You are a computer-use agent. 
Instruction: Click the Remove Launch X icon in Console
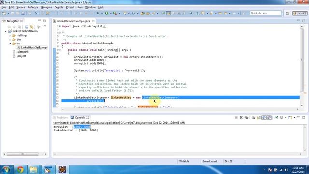pyautogui.click(x=241, y=118)
